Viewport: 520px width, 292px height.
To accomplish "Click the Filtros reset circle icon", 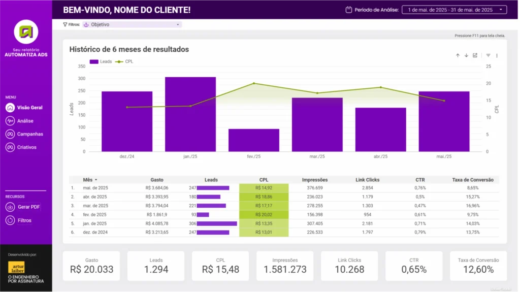I will pos(10,220).
